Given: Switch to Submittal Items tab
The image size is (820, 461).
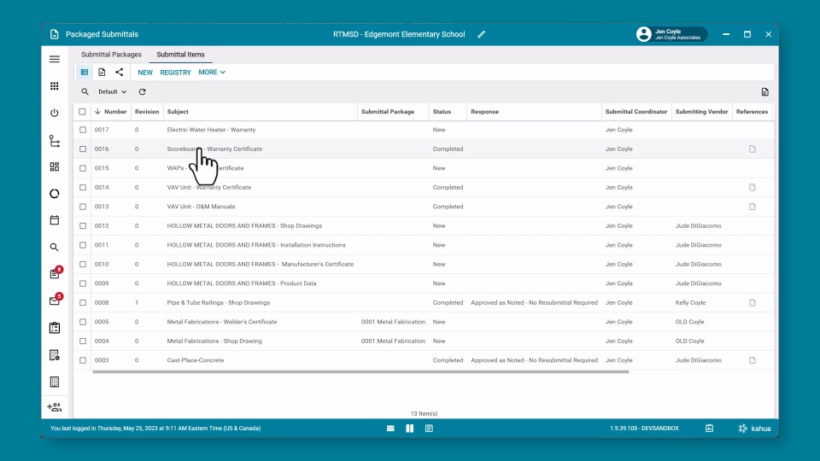Looking at the screenshot, I should 180,55.
